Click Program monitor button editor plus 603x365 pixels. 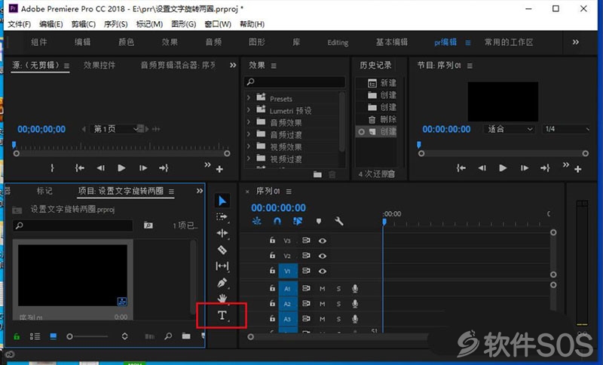coord(577,169)
